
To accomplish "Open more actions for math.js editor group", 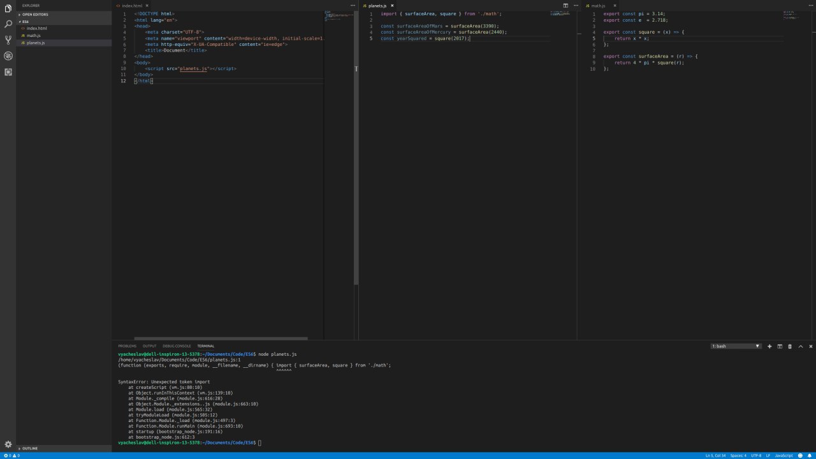I will pyautogui.click(x=810, y=5).
